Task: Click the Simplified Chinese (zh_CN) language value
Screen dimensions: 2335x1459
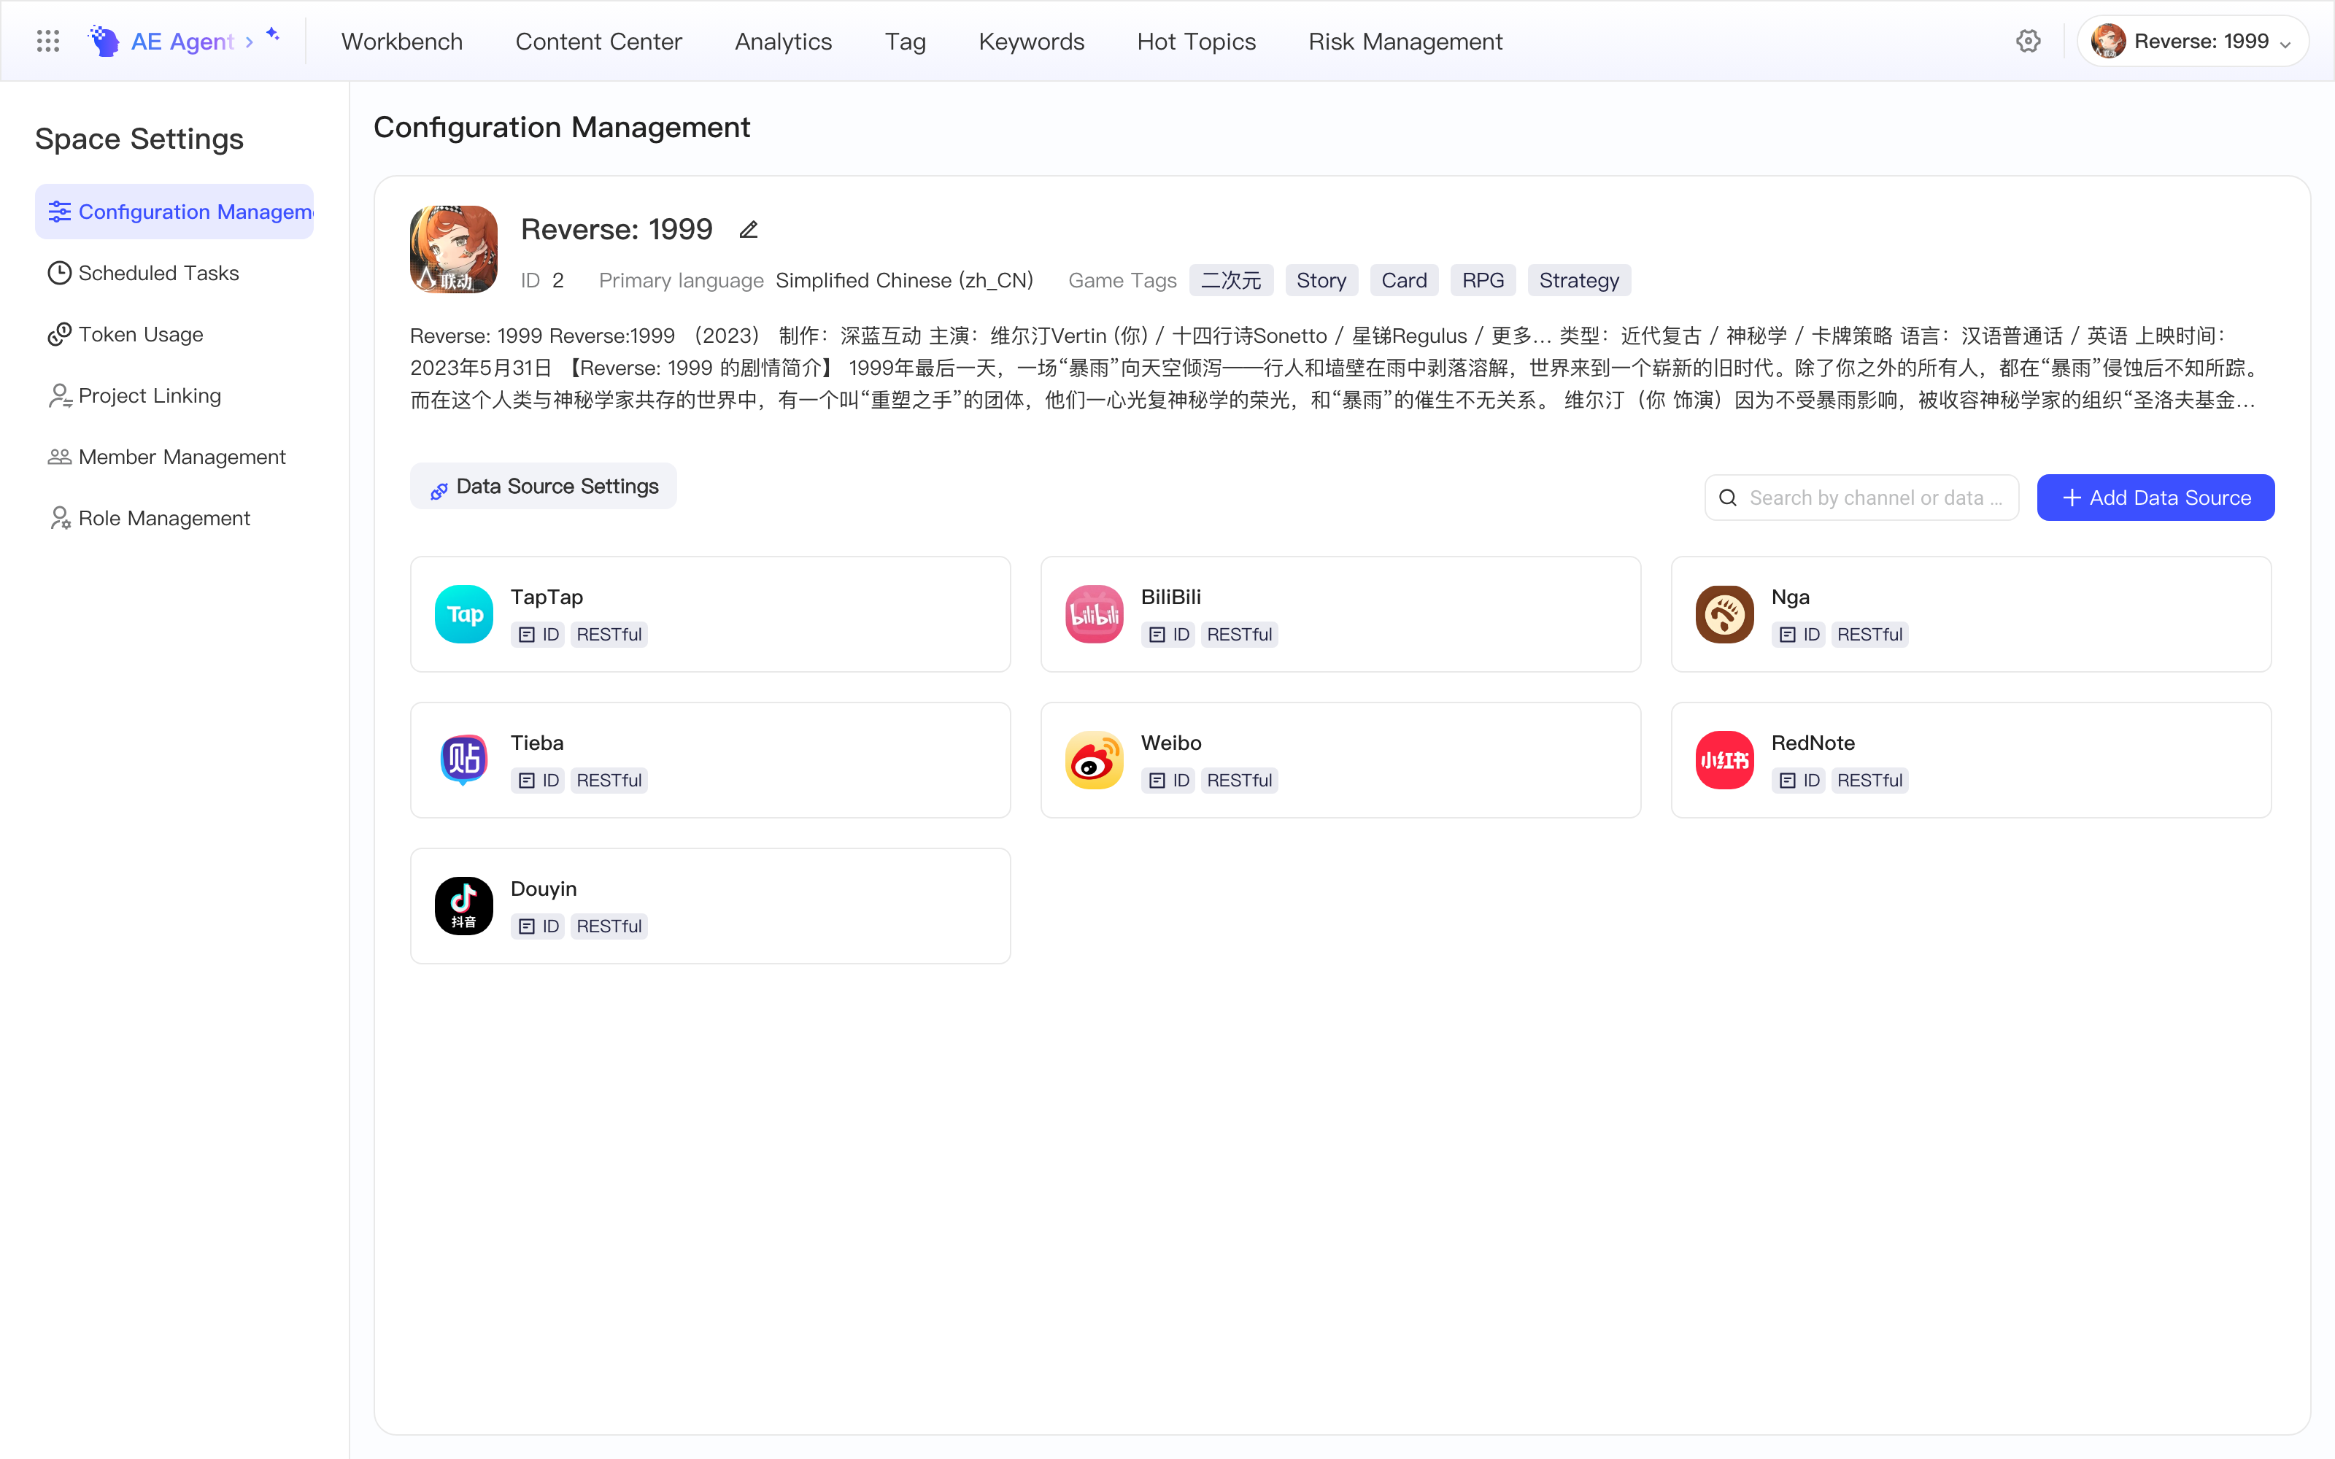Action: click(x=904, y=280)
